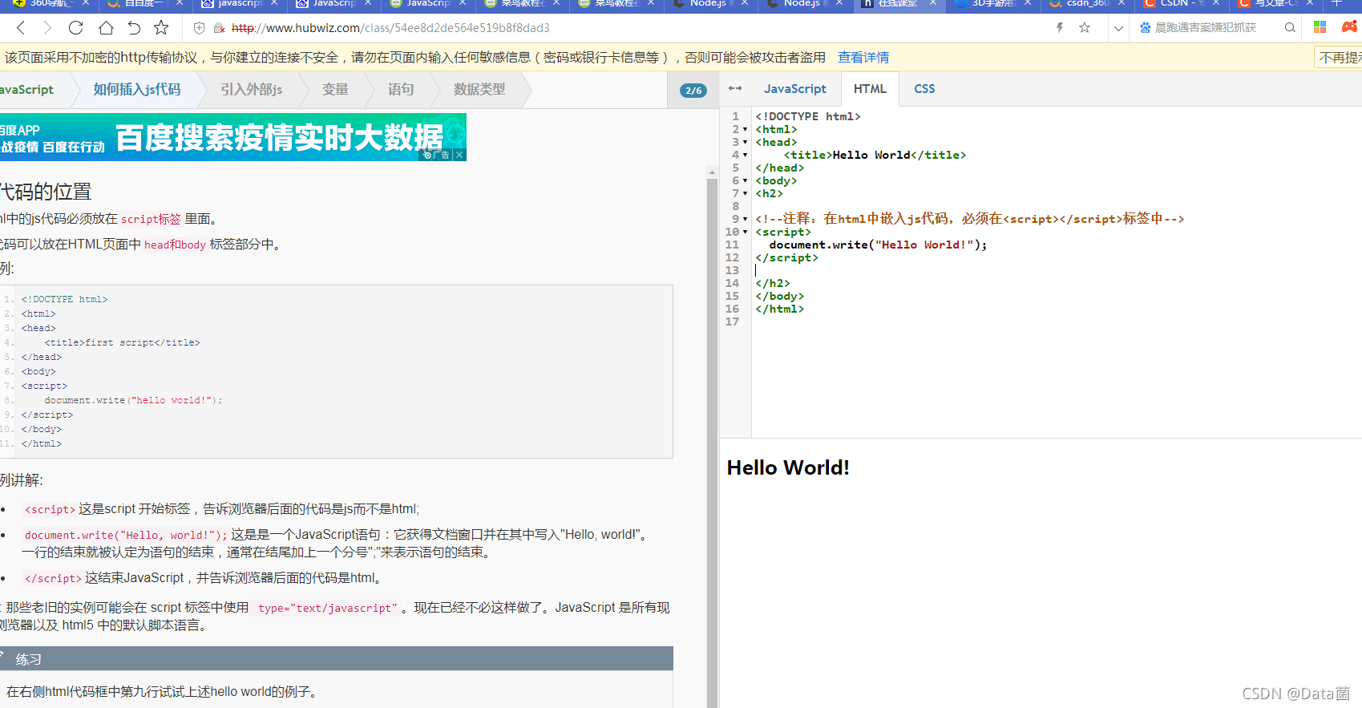
Task: Click the document.write line in editor
Action: pyautogui.click(x=878, y=245)
